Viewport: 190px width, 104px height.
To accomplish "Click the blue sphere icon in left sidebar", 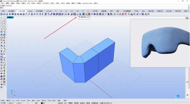I will point(1,76).
